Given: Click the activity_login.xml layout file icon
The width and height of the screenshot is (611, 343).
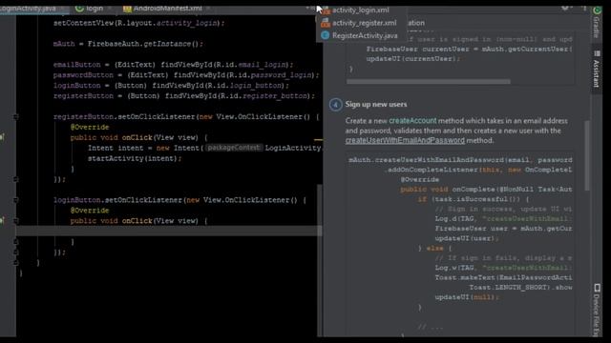Looking at the screenshot, I should [x=325, y=10].
